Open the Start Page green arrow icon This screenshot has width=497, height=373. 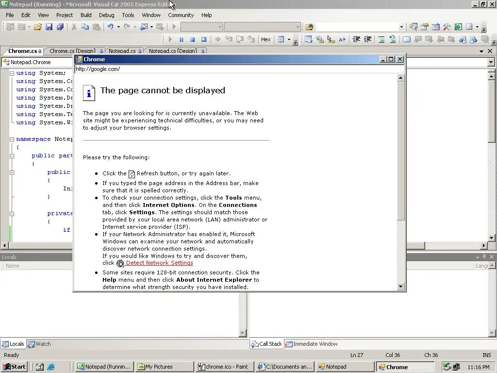[458, 27]
